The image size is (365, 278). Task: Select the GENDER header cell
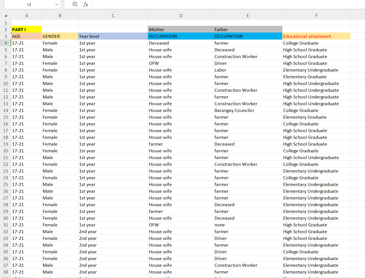click(60, 36)
